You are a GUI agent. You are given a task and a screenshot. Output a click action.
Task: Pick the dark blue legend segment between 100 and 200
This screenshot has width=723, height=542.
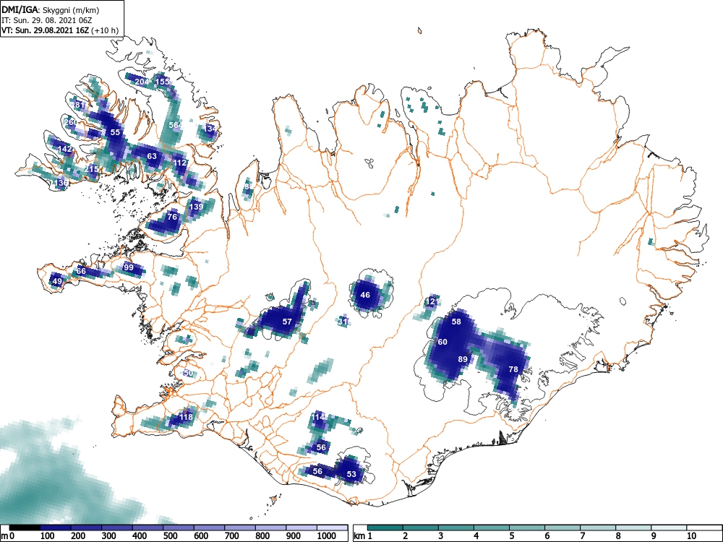[x=56, y=528]
